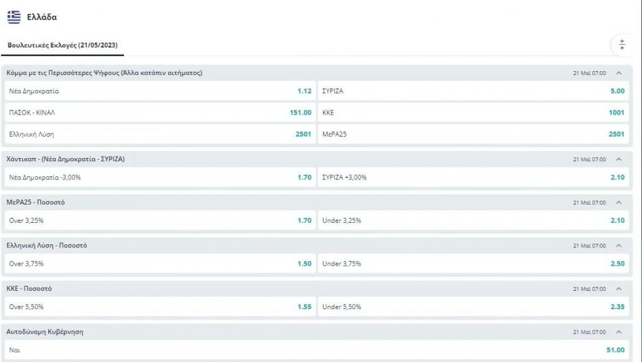The image size is (642, 362).
Task: Collapse the ΚΚΕ - Ποσοστό section
Action: [619, 289]
